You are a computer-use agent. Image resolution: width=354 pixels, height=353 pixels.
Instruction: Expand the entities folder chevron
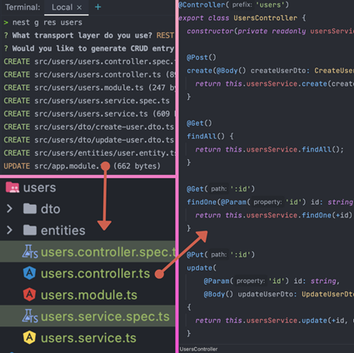(9, 230)
